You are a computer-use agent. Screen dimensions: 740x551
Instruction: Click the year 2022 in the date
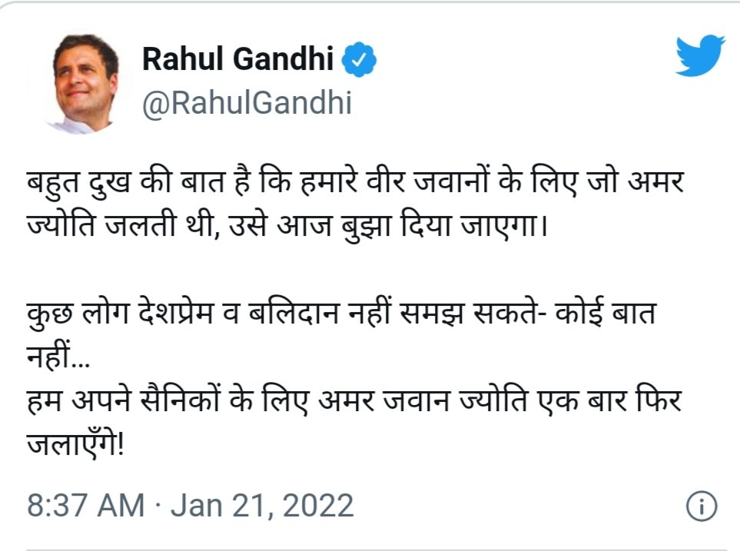319,506
